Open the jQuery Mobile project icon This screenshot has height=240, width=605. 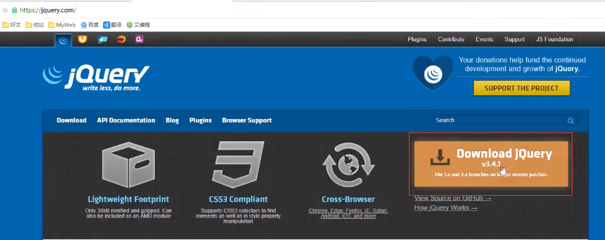pyautogui.click(x=103, y=39)
